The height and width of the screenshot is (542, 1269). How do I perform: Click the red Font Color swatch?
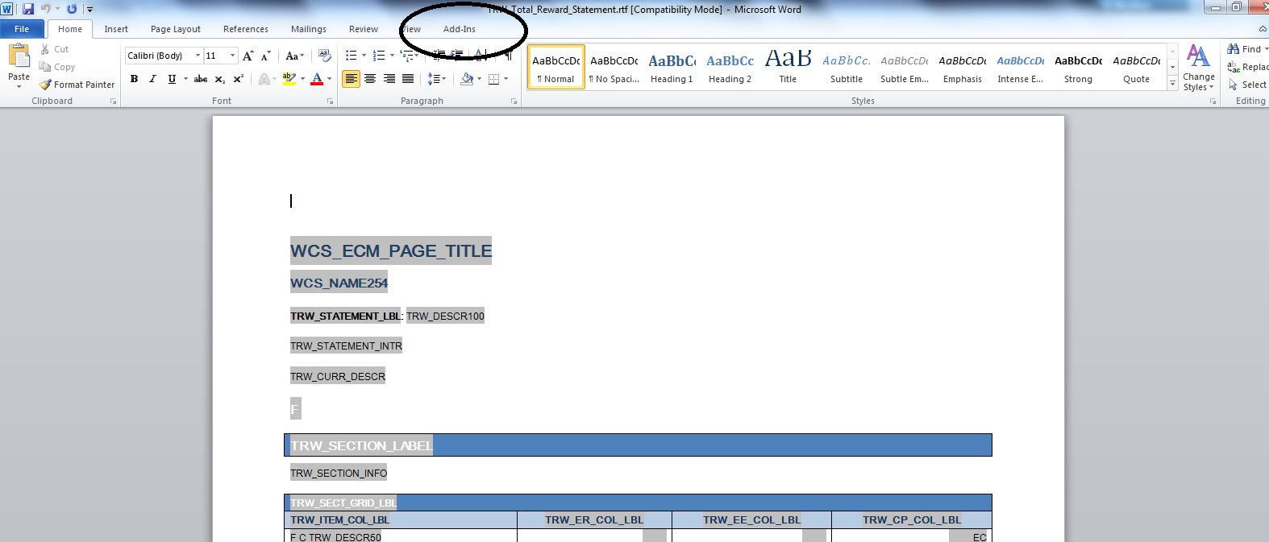click(317, 79)
